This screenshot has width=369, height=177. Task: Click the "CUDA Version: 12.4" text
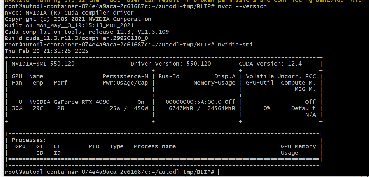[x=270, y=64]
